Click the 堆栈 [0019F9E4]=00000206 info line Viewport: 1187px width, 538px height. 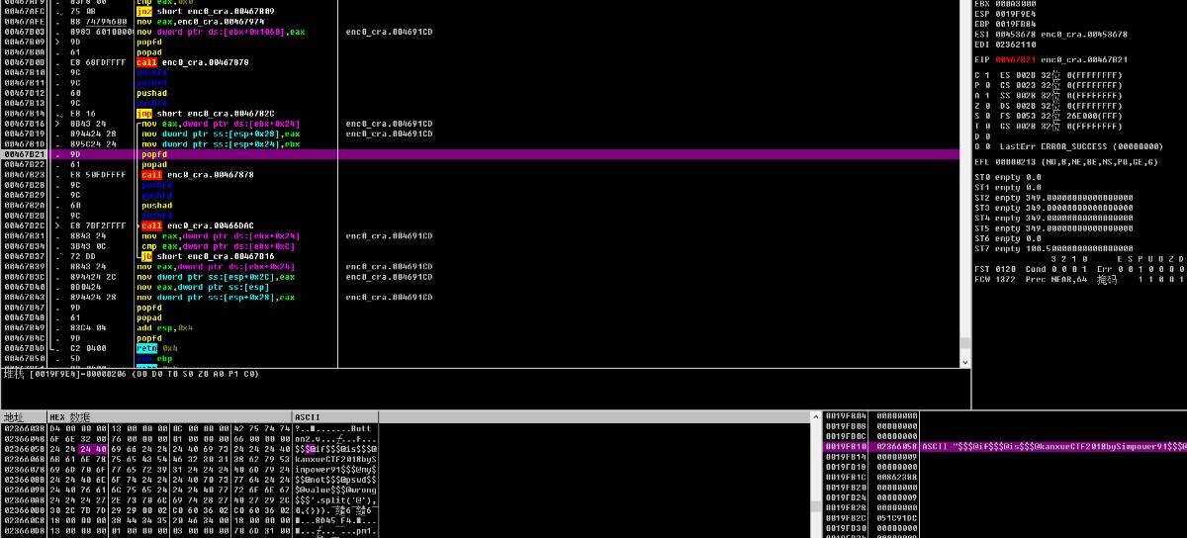tap(132, 374)
